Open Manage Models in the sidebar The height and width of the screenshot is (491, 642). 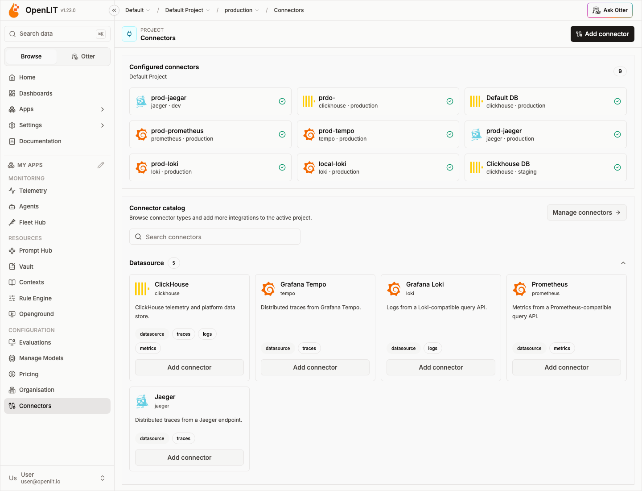click(x=57, y=358)
